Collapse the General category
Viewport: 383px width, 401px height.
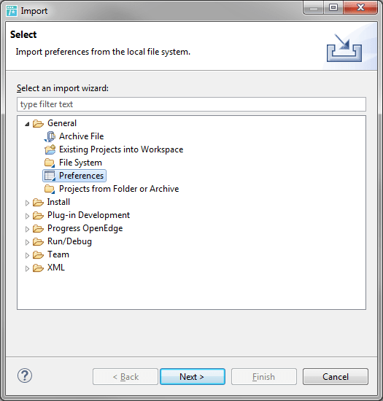(x=27, y=124)
